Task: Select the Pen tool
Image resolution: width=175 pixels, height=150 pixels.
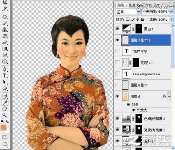Action: 5,69
